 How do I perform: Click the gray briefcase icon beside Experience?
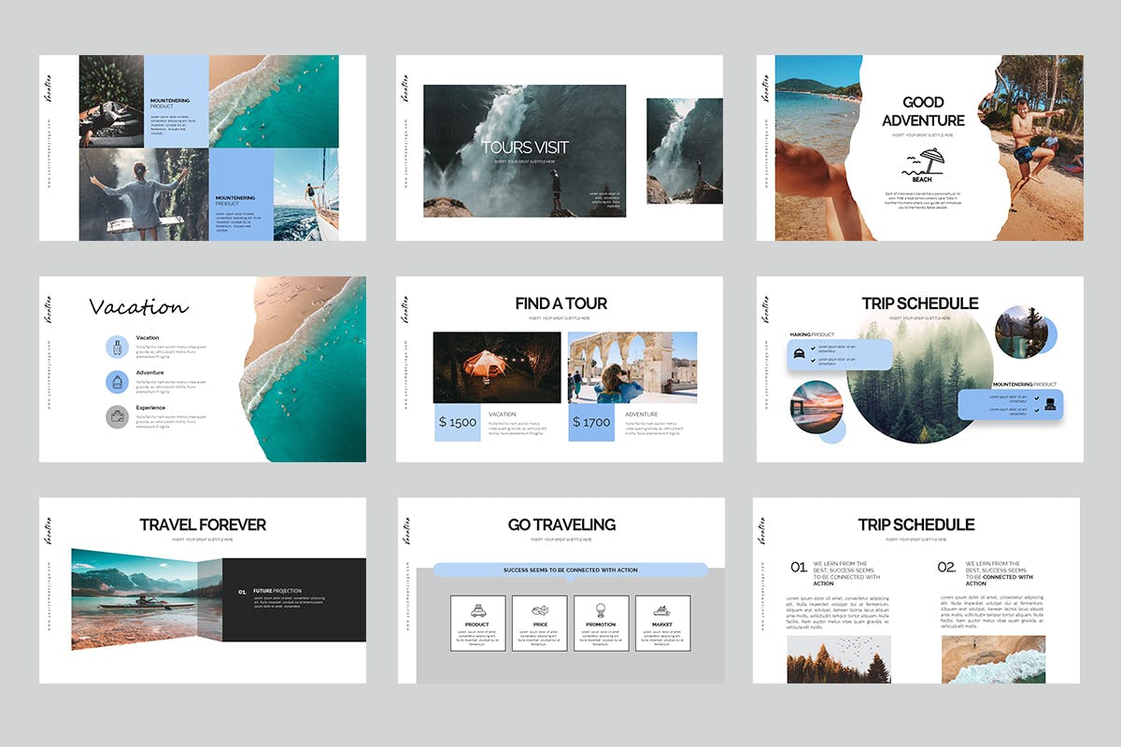(118, 417)
